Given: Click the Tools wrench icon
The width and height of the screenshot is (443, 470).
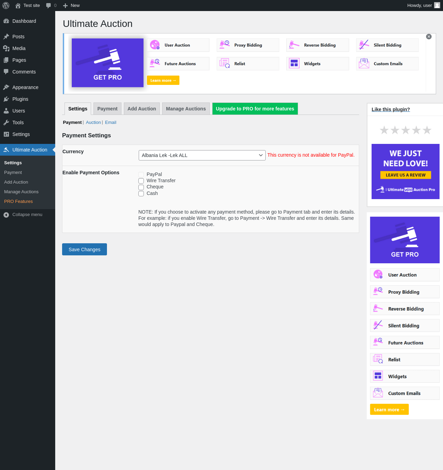Looking at the screenshot, I should tap(6, 123).
